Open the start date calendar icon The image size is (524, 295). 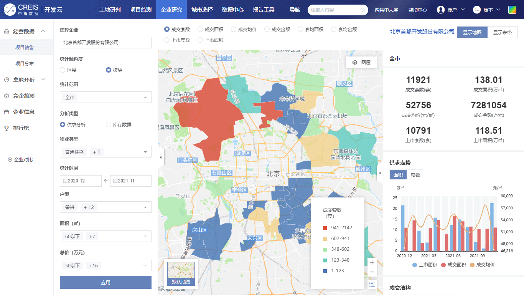[65, 181]
